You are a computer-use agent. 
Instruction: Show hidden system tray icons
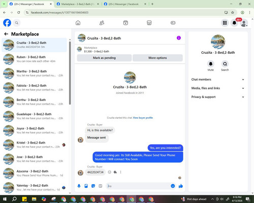(212, 199)
